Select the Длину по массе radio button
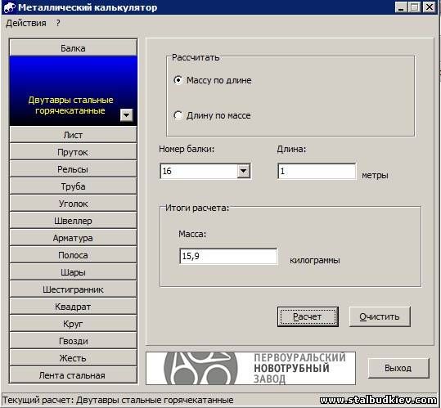This screenshot has width=441, height=408. click(178, 115)
